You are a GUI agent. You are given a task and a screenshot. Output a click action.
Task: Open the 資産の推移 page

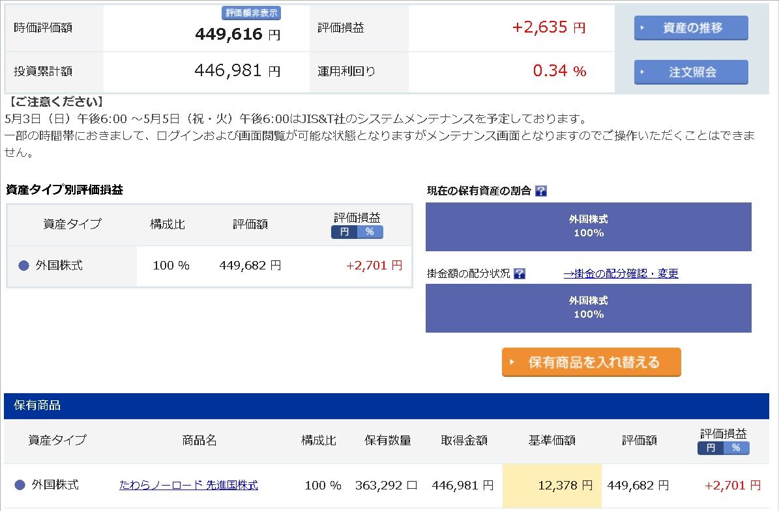tap(691, 28)
